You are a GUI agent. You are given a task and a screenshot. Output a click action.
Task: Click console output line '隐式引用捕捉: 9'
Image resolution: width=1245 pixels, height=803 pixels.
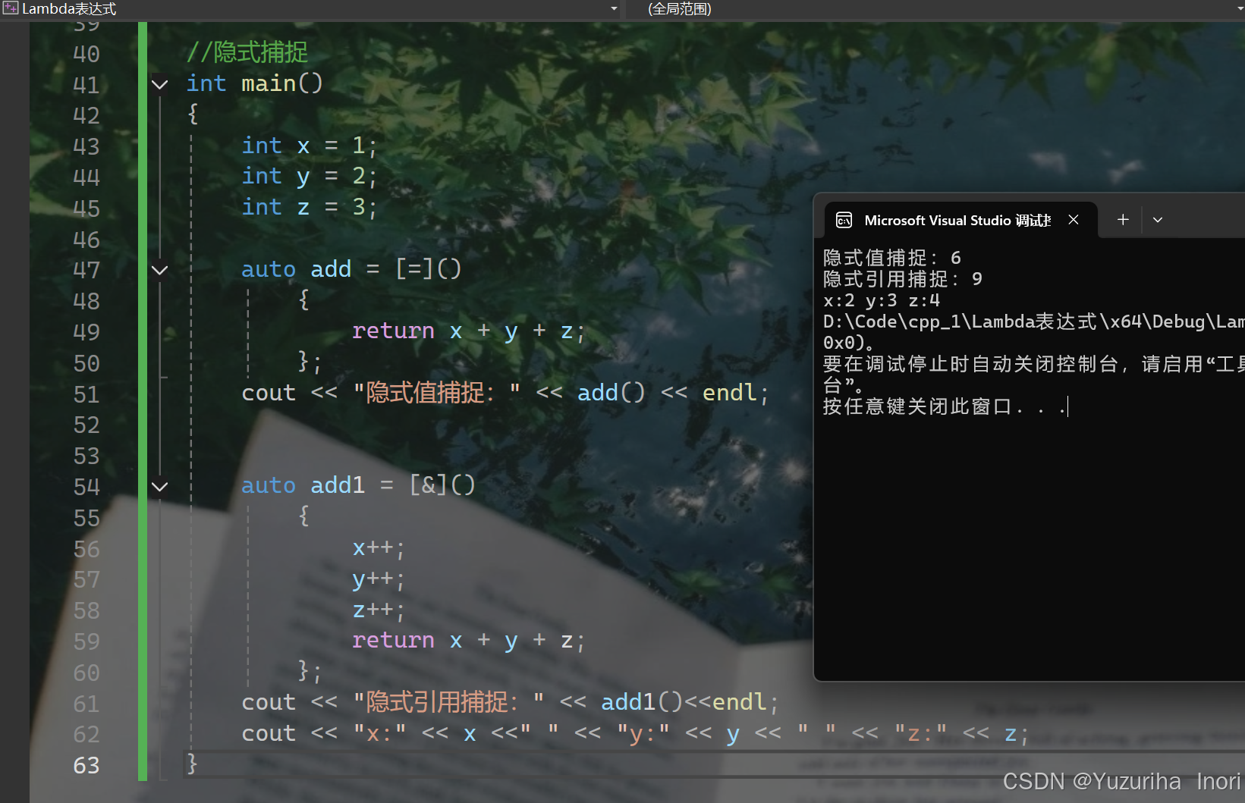pyautogui.click(x=903, y=279)
